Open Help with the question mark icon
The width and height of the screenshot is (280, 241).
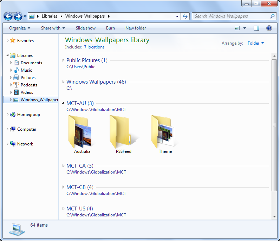tap(269, 28)
